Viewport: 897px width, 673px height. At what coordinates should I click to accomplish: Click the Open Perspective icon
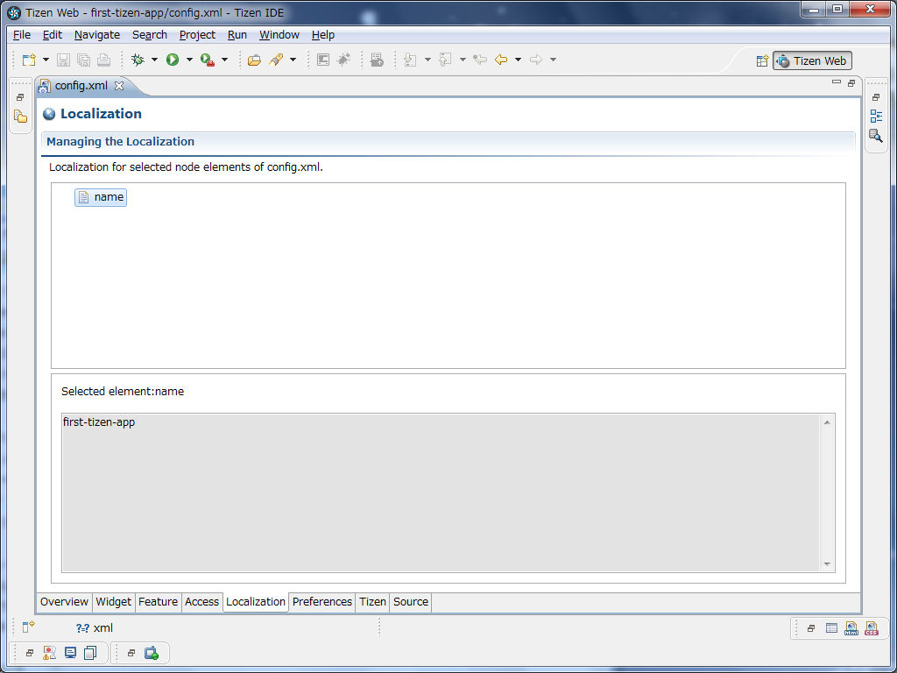tap(762, 60)
